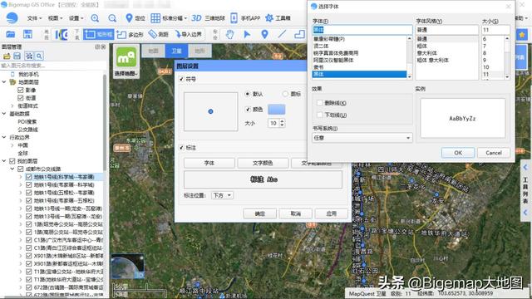532x299 pixels.
Task: Select the 多边形 polygon tool
Action: (x=130, y=34)
